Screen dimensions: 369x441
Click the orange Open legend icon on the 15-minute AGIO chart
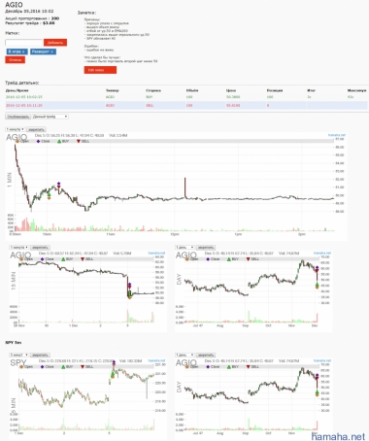21,259
